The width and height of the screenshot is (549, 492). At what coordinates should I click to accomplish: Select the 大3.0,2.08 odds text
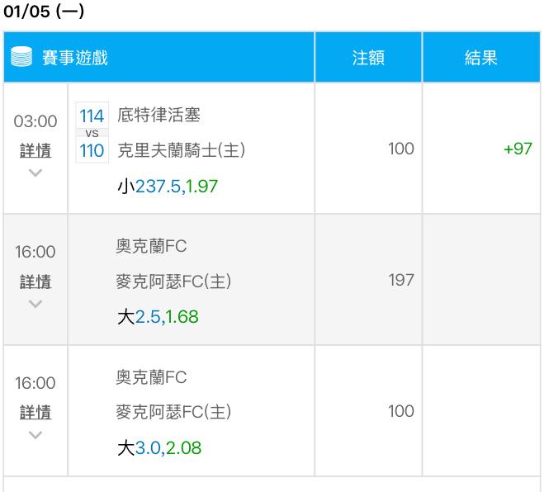[158, 447]
